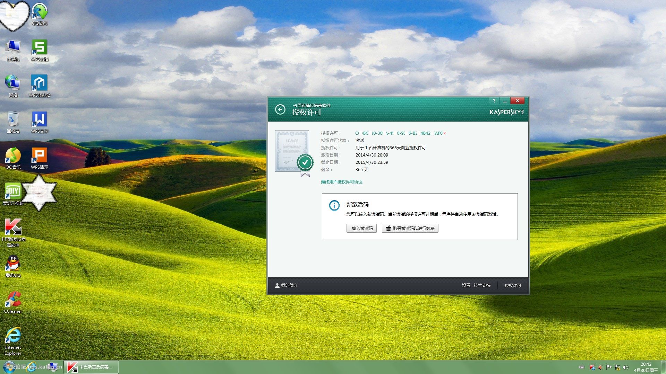The width and height of the screenshot is (666, 374).
Task: Open 技术支持 in Kaspersky footer
Action: [x=482, y=285]
